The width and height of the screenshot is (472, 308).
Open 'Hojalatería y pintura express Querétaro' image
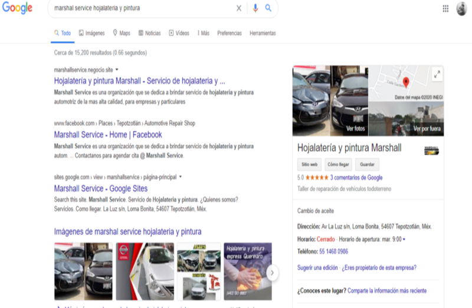click(x=248, y=271)
